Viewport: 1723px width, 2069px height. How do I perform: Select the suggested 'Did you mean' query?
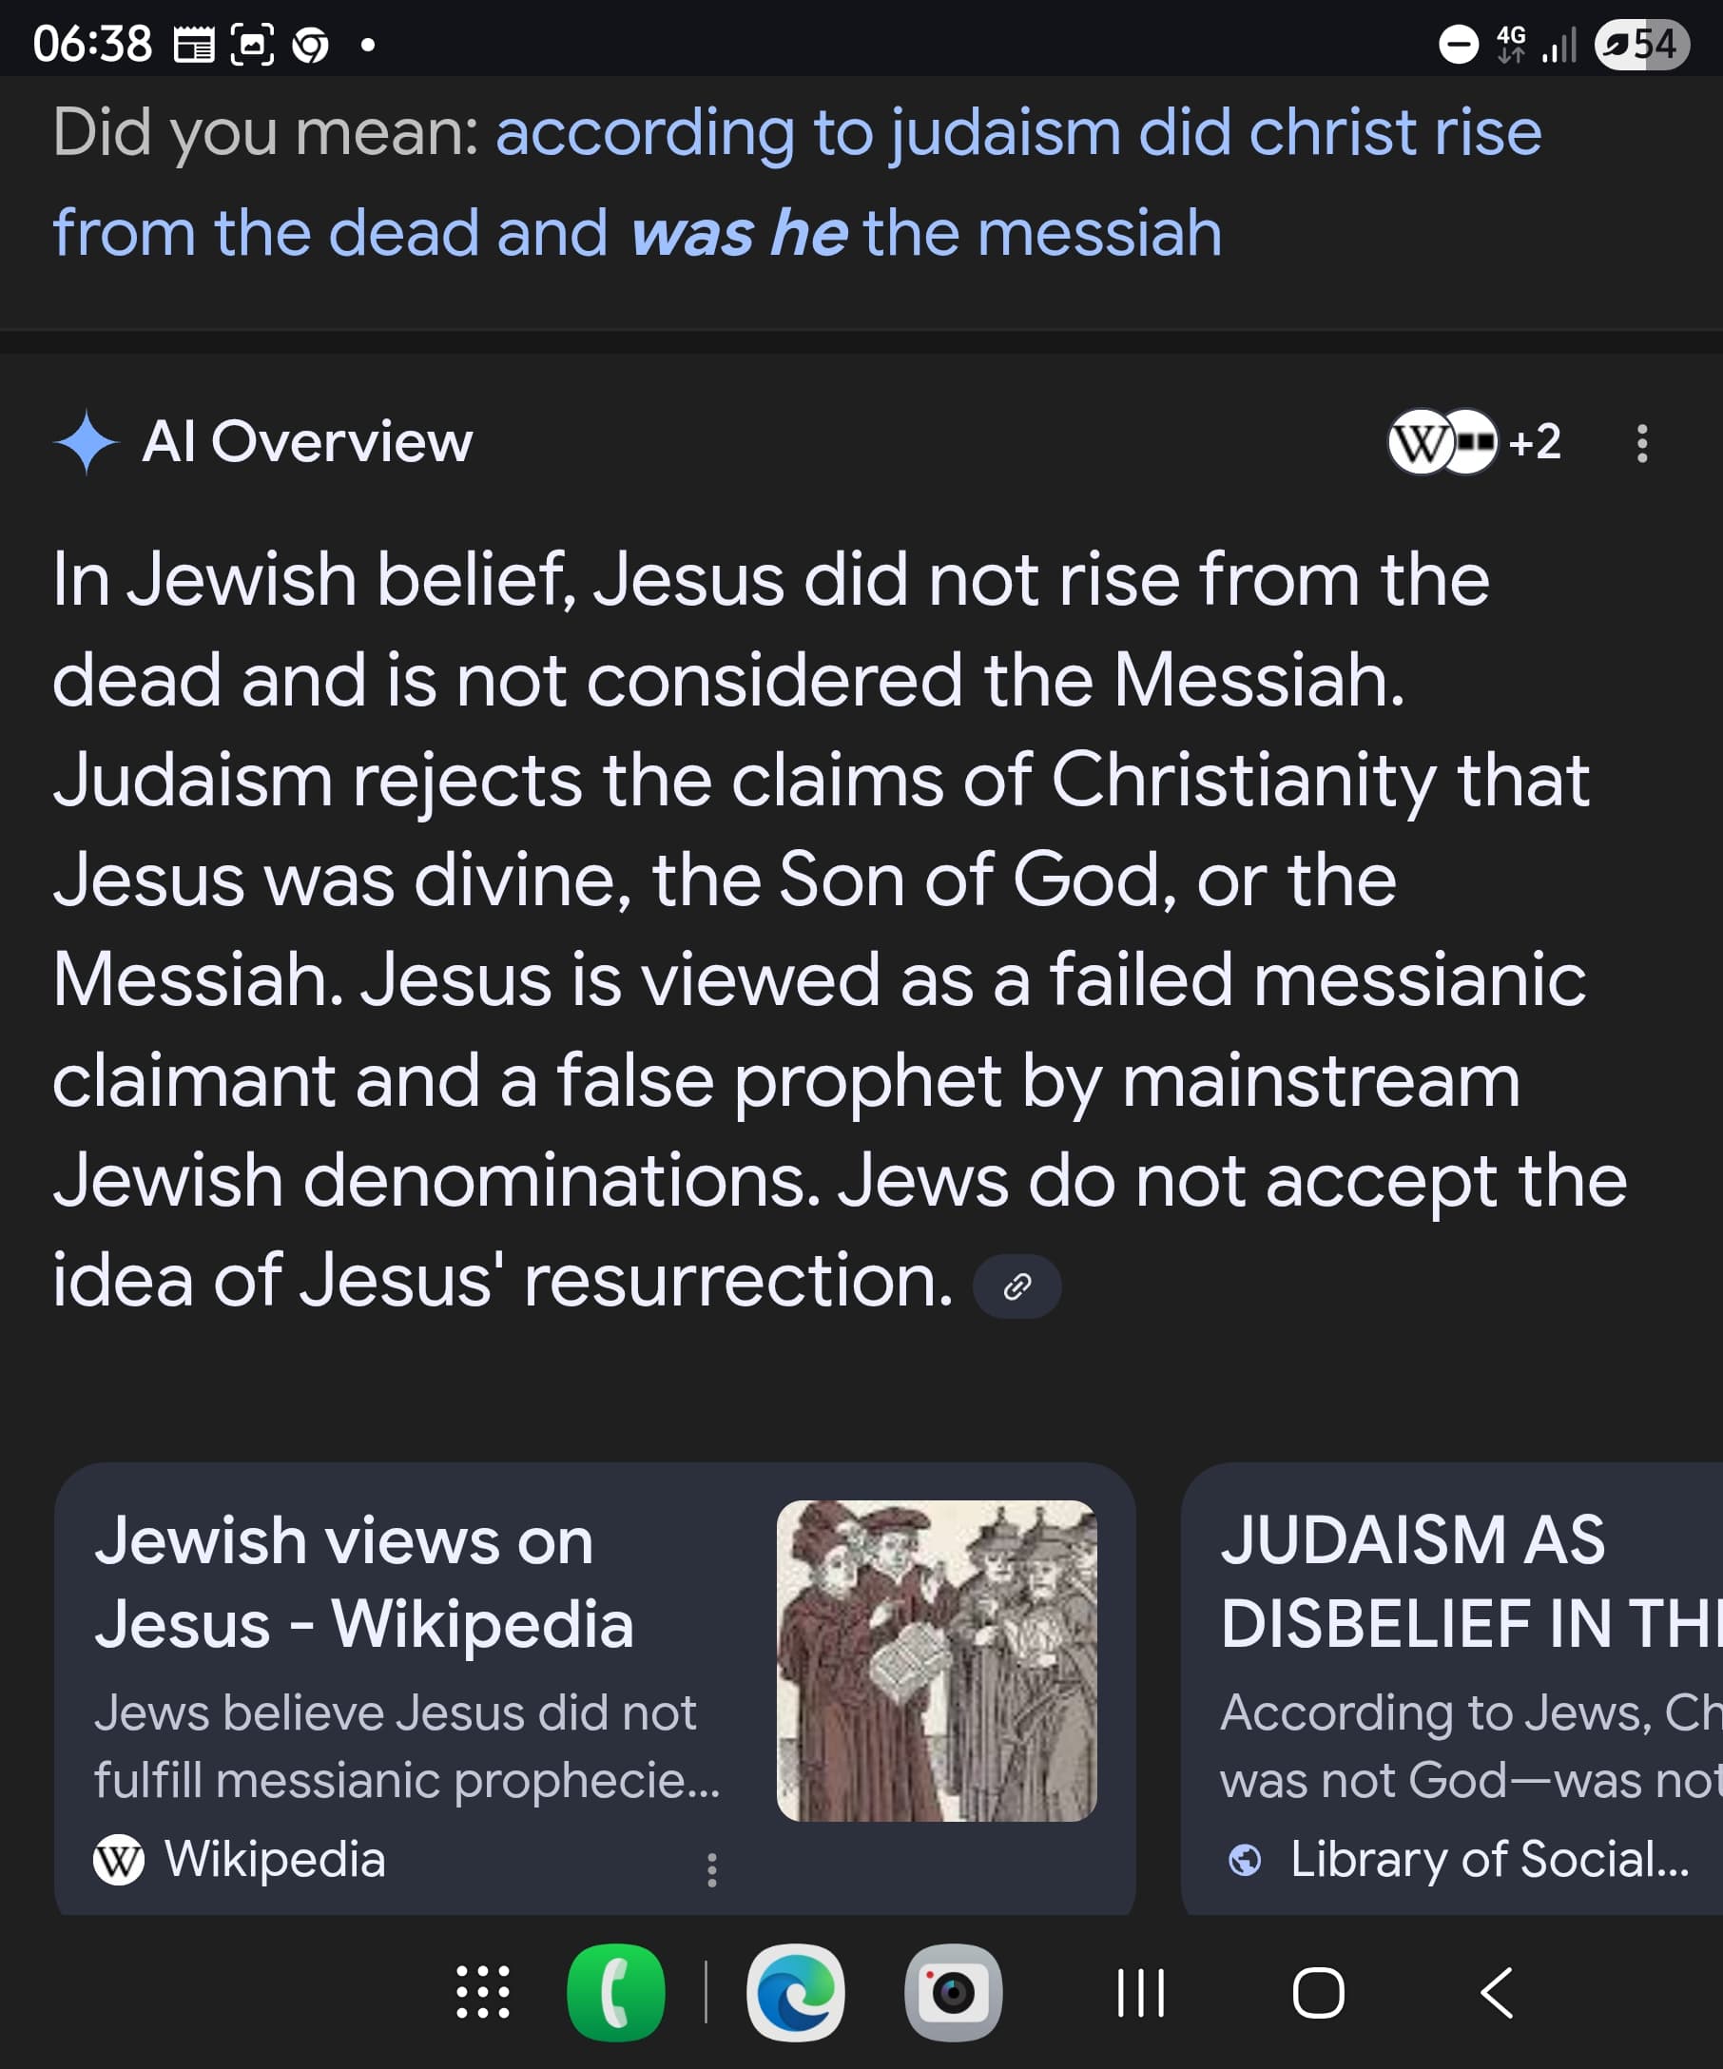point(796,183)
